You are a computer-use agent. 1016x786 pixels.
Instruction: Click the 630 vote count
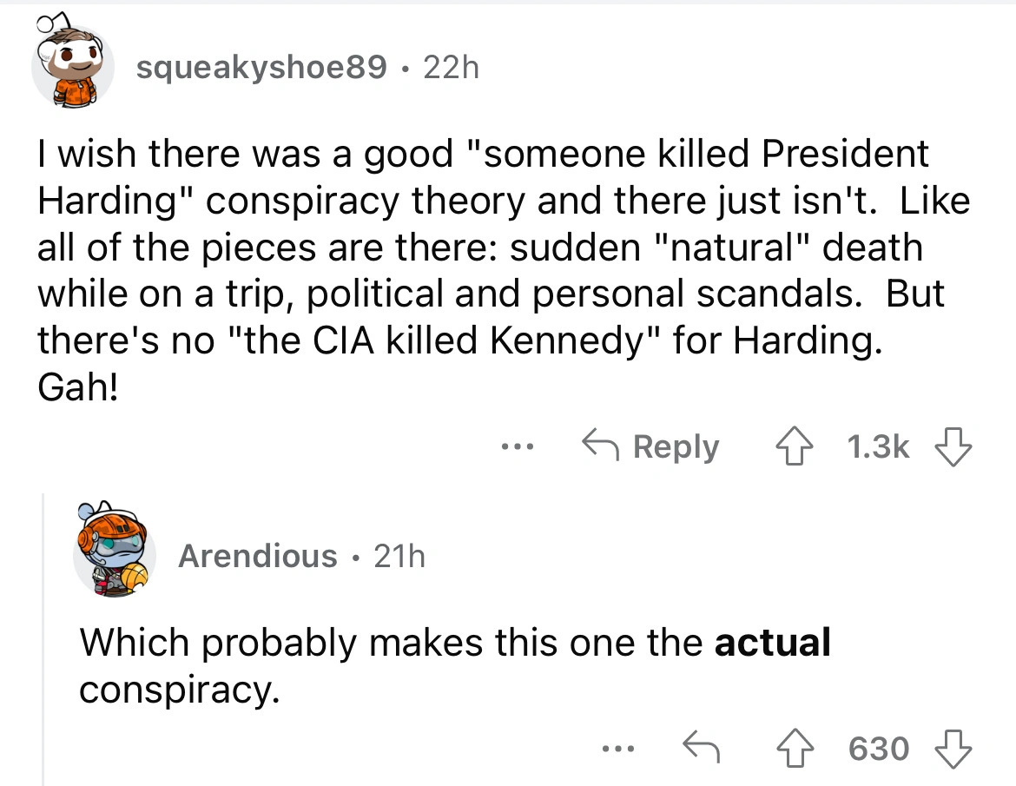pyautogui.click(x=879, y=748)
